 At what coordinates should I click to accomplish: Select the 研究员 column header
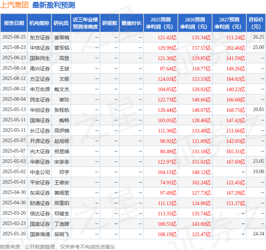point(61,23)
